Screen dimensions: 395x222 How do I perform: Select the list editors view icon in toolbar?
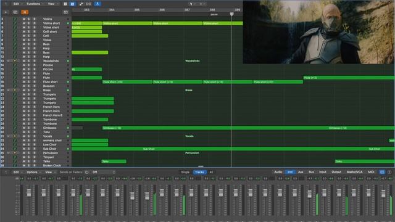tap(65, 4)
